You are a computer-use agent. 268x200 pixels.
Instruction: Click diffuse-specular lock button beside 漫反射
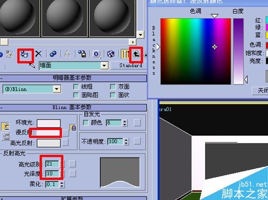pyautogui.click(x=5, y=137)
